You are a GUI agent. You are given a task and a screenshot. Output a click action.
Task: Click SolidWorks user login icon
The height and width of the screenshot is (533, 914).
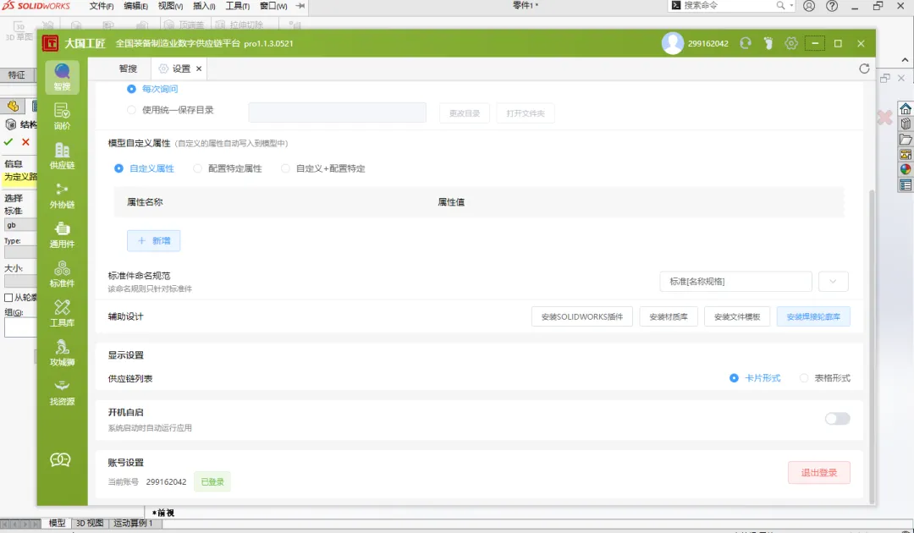point(809,6)
